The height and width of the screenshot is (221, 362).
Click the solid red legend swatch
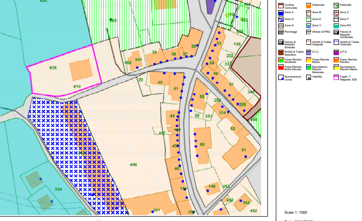click(282, 68)
